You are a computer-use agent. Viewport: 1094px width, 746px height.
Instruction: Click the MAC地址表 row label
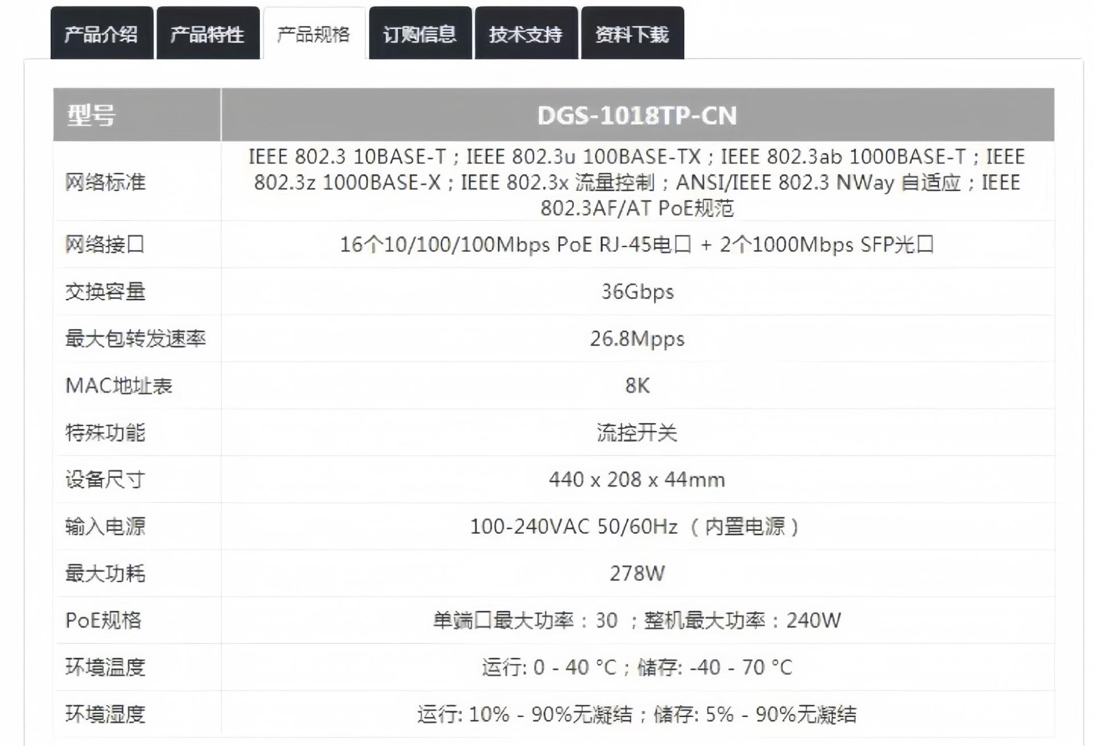pos(119,386)
